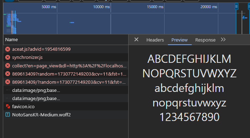This screenshot has height=138, width=250.
Task: Click error icon beside synchronizer.js
Action: click(7, 57)
